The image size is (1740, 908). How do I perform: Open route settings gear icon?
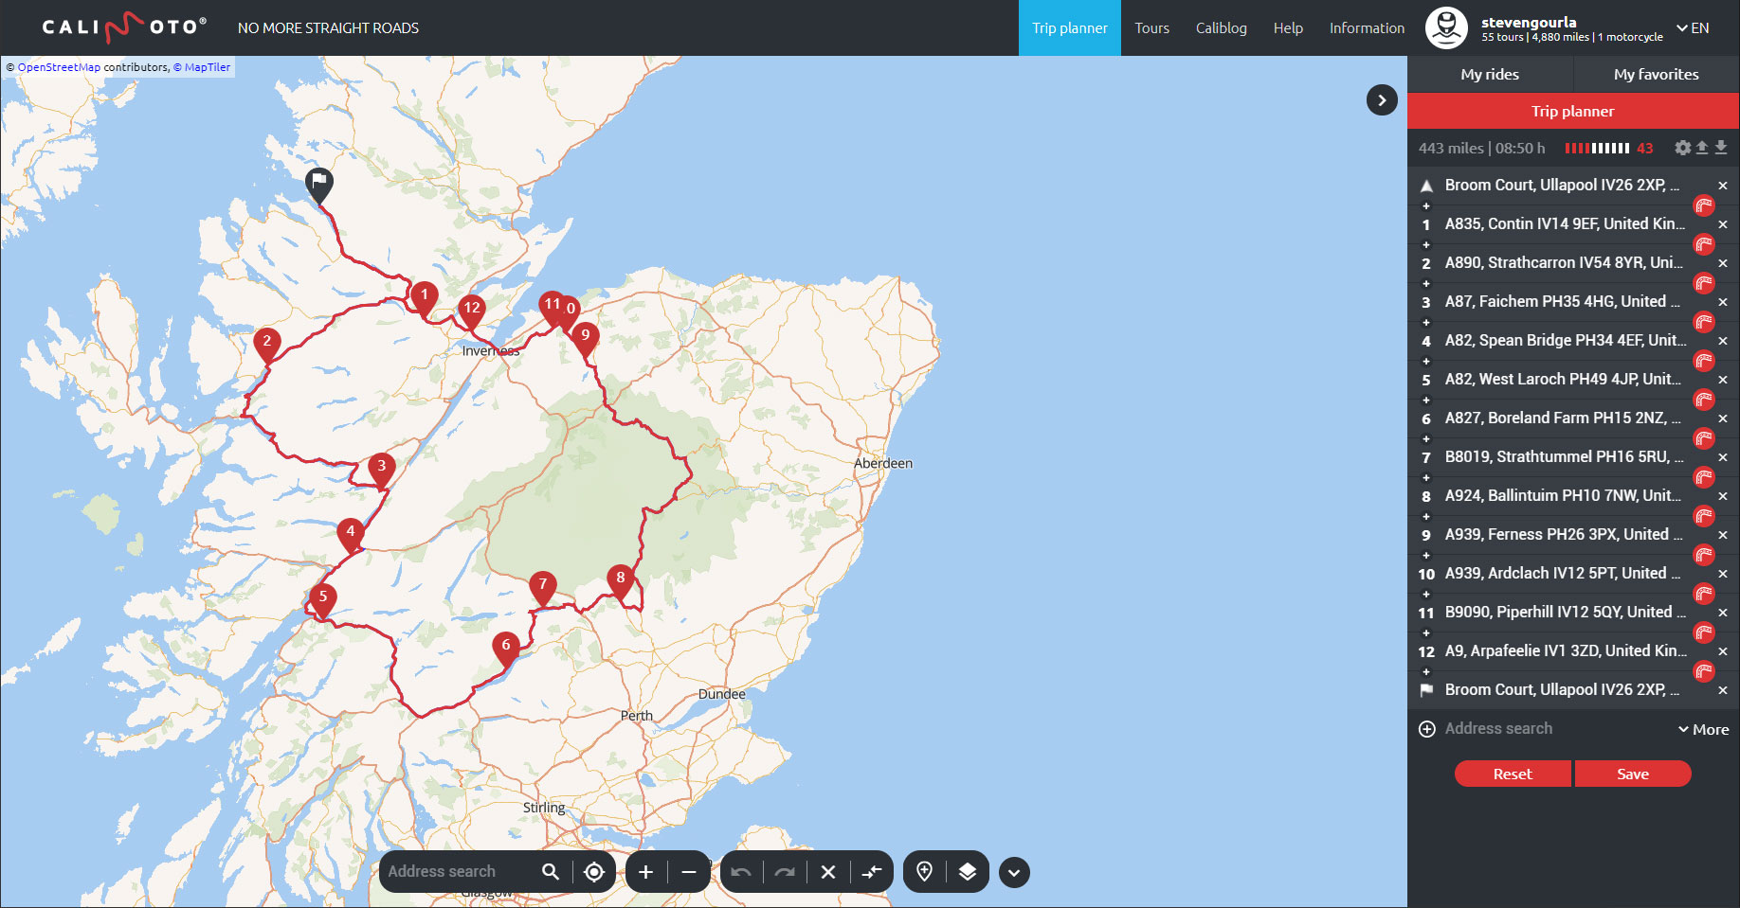coord(1682,148)
